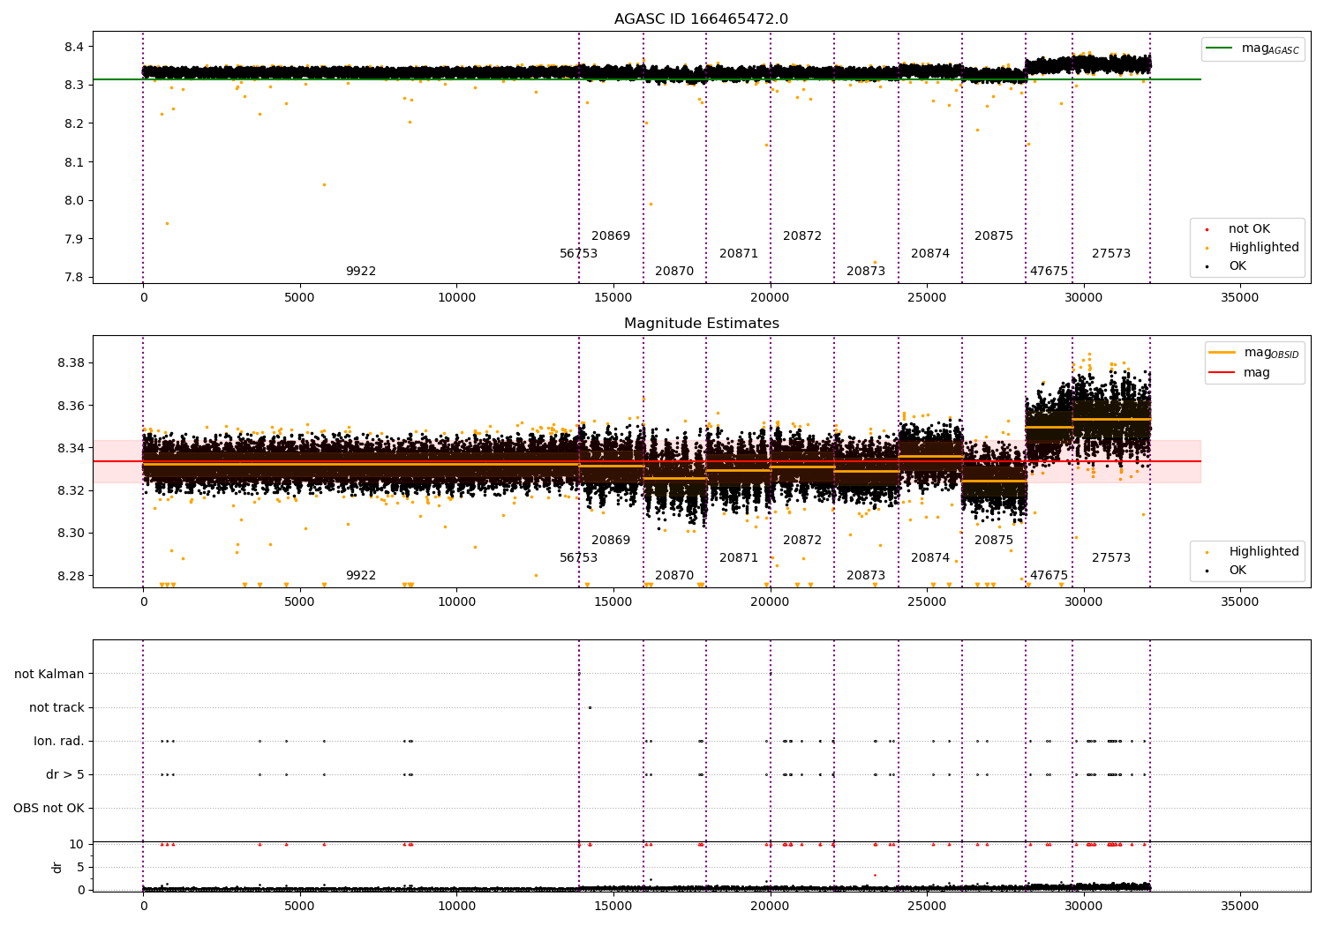
Task: Click the 8.2 y-axis tick label
Action: (74, 123)
